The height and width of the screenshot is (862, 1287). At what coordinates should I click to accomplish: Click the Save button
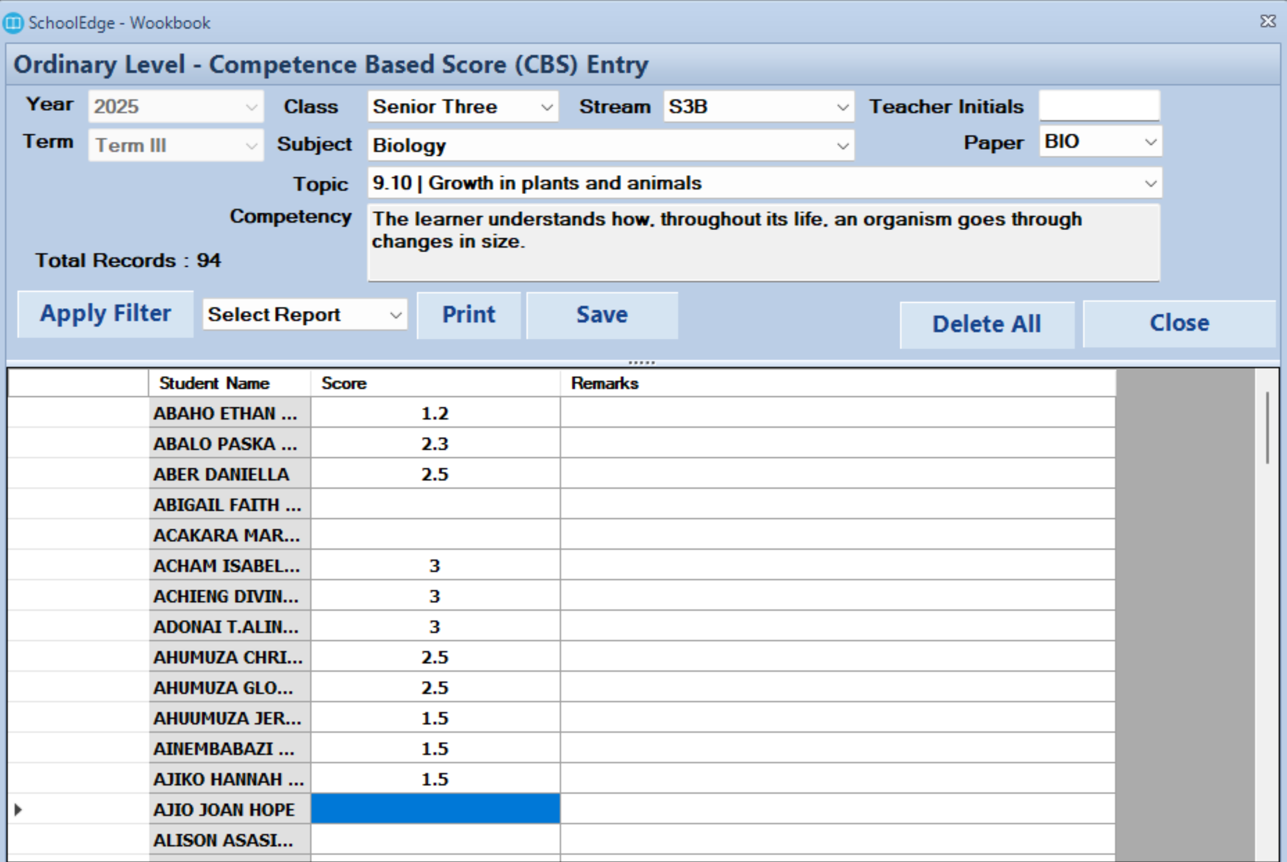click(602, 315)
